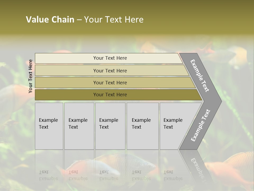Select the second Your Text Here bar
This screenshot has height=191, width=254.
(112, 70)
